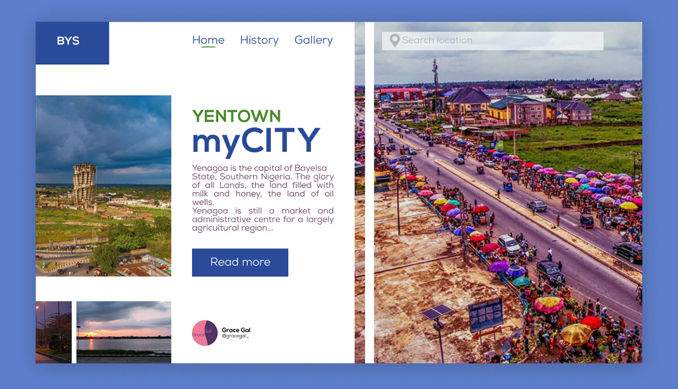Click the Grace Gal author name
Viewport: 678px width, 389px height.
pyautogui.click(x=236, y=330)
